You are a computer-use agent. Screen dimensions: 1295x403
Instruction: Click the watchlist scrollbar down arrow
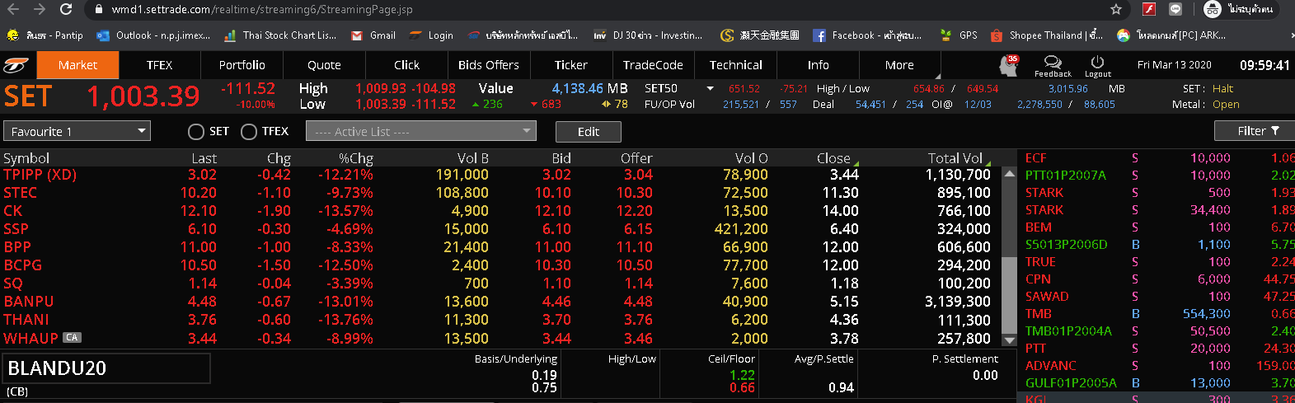[1009, 340]
